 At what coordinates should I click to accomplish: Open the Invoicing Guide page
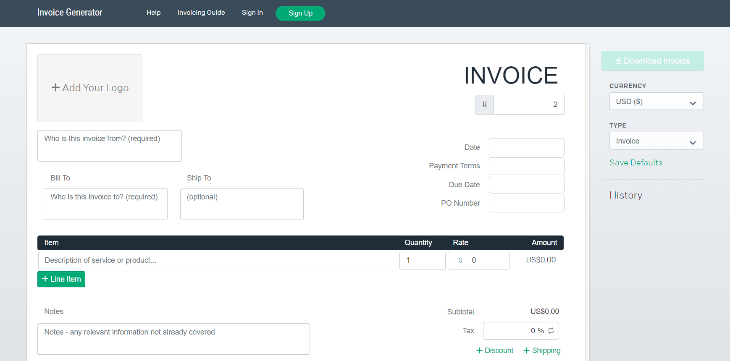[x=201, y=13]
